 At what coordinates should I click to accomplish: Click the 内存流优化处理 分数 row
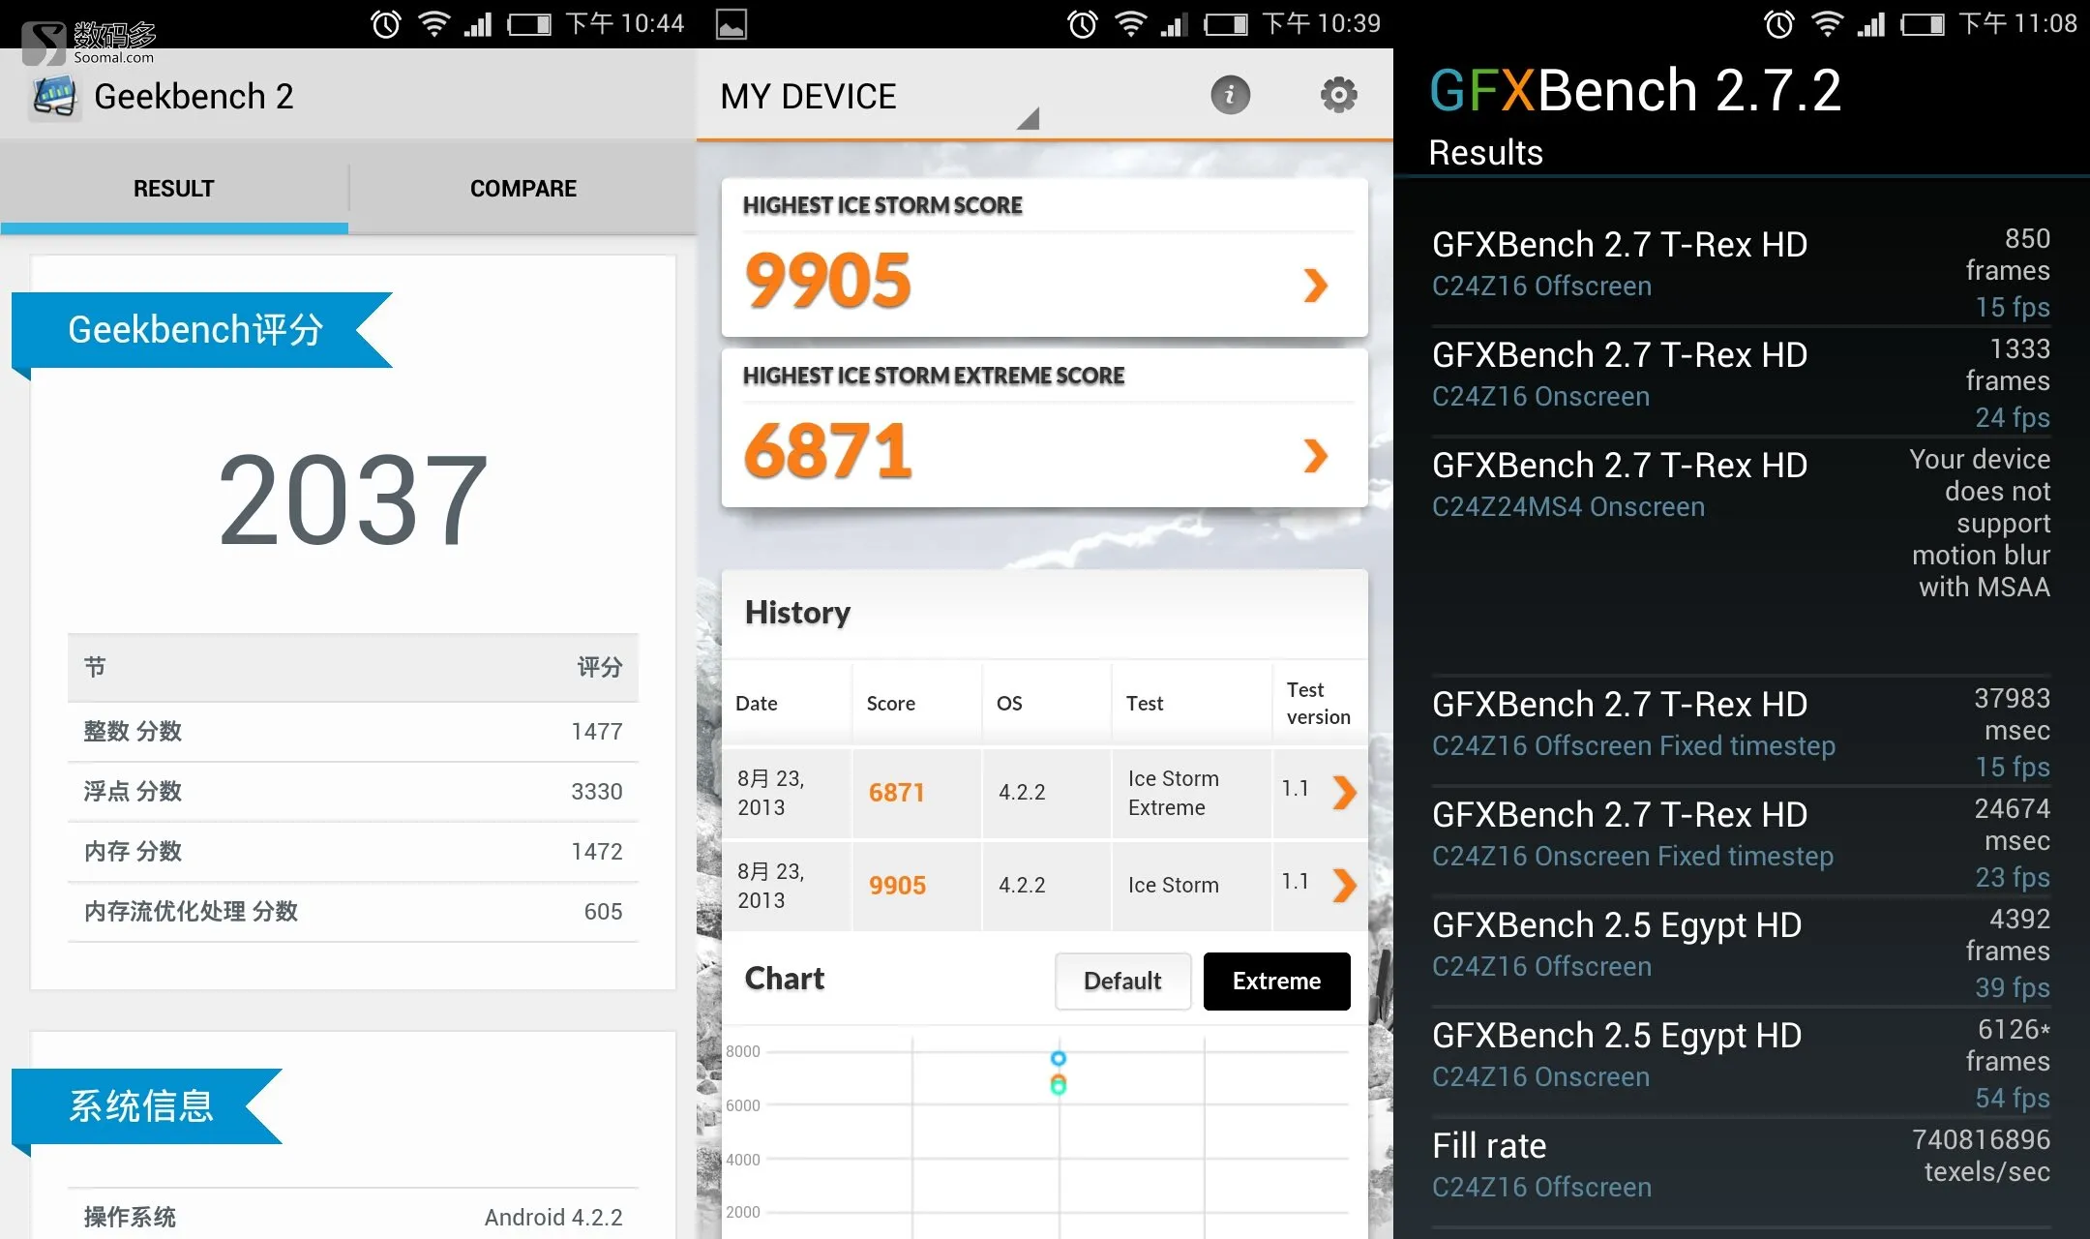(x=353, y=912)
